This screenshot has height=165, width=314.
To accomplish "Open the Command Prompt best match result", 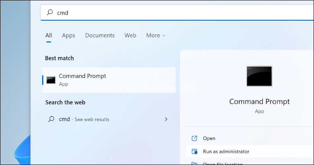I will 109,80.
